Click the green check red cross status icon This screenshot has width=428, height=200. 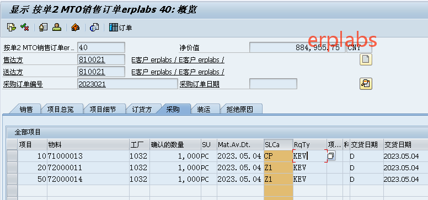click(25, 27)
